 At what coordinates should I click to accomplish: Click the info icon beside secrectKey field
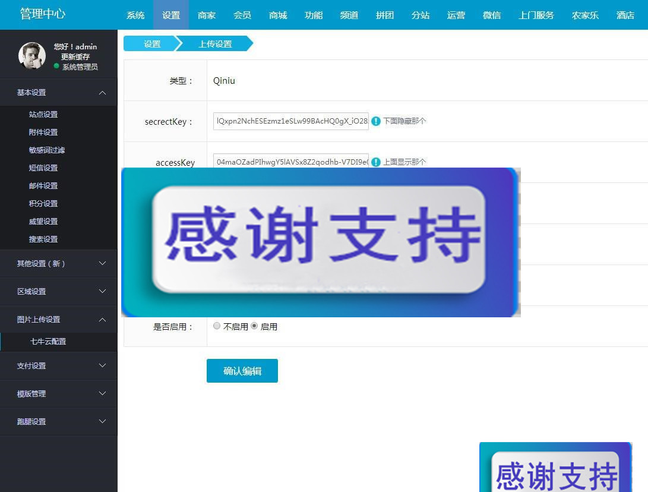tap(376, 120)
